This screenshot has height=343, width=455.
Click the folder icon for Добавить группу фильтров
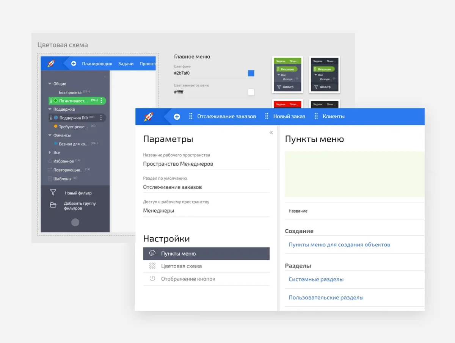point(53,205)
